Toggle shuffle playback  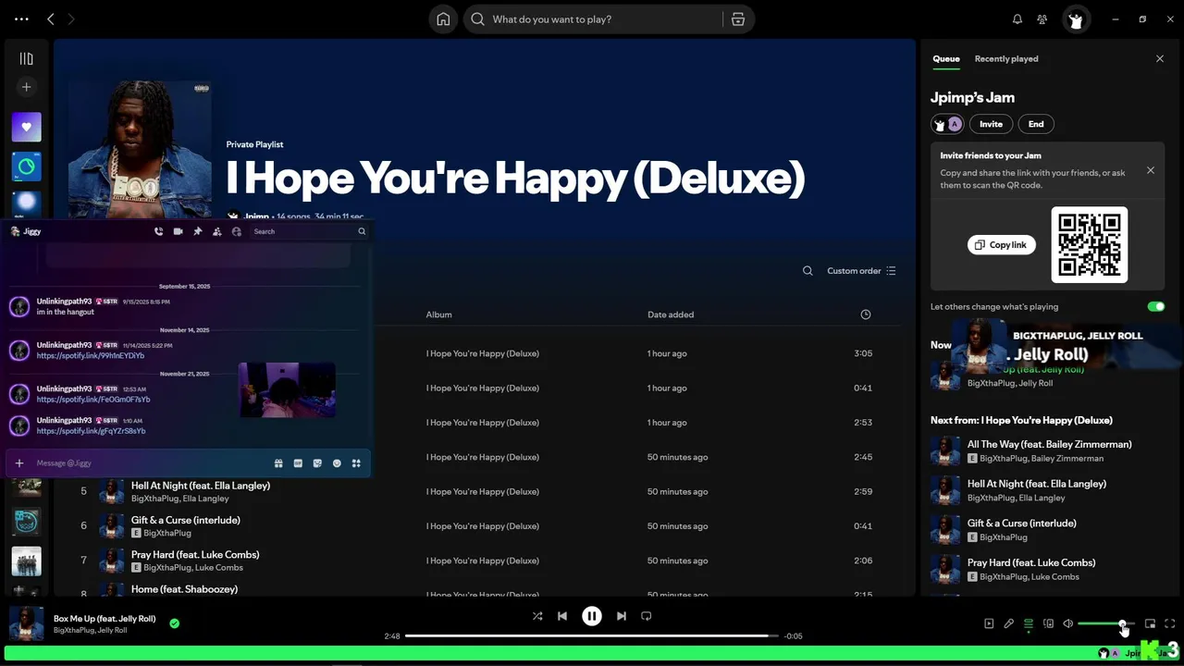pyautogui.click(x=537, y=616)
